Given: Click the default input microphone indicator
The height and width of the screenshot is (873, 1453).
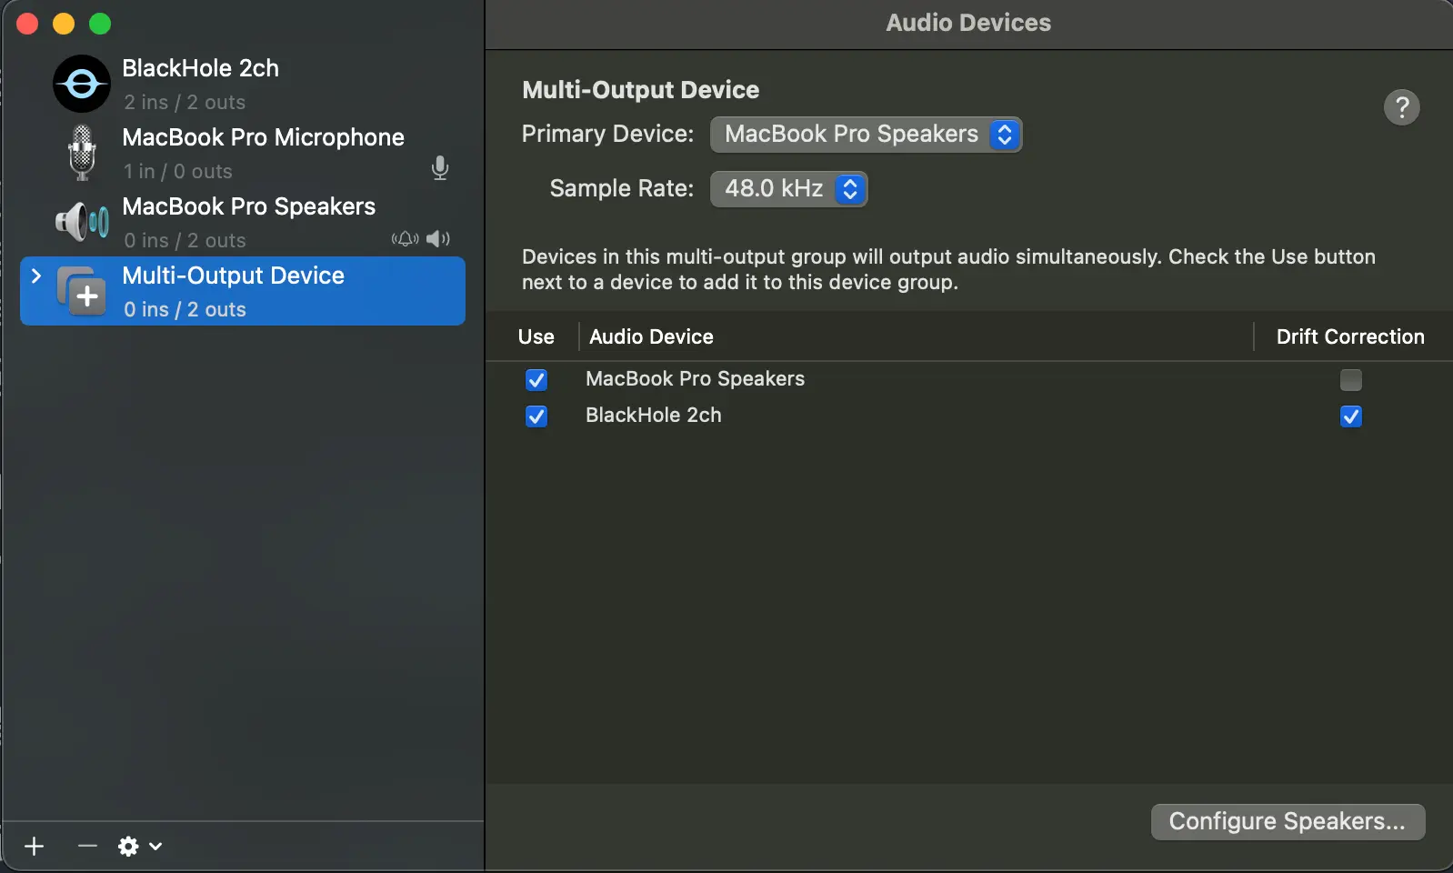Looking at the screenshot, I should pyautogui.click(x=440, y=168).
